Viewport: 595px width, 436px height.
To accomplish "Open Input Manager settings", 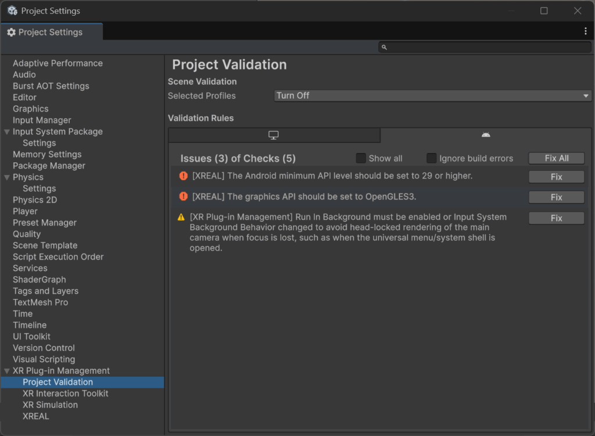I will 42,120.
